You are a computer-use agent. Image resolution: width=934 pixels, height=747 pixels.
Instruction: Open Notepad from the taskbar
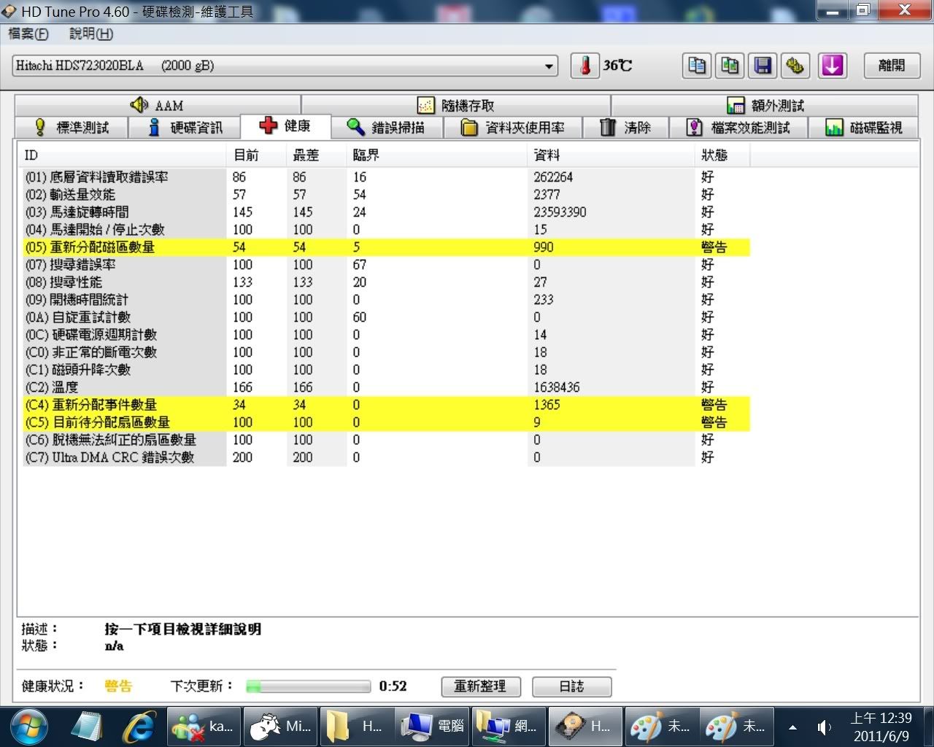pos(88,727)
